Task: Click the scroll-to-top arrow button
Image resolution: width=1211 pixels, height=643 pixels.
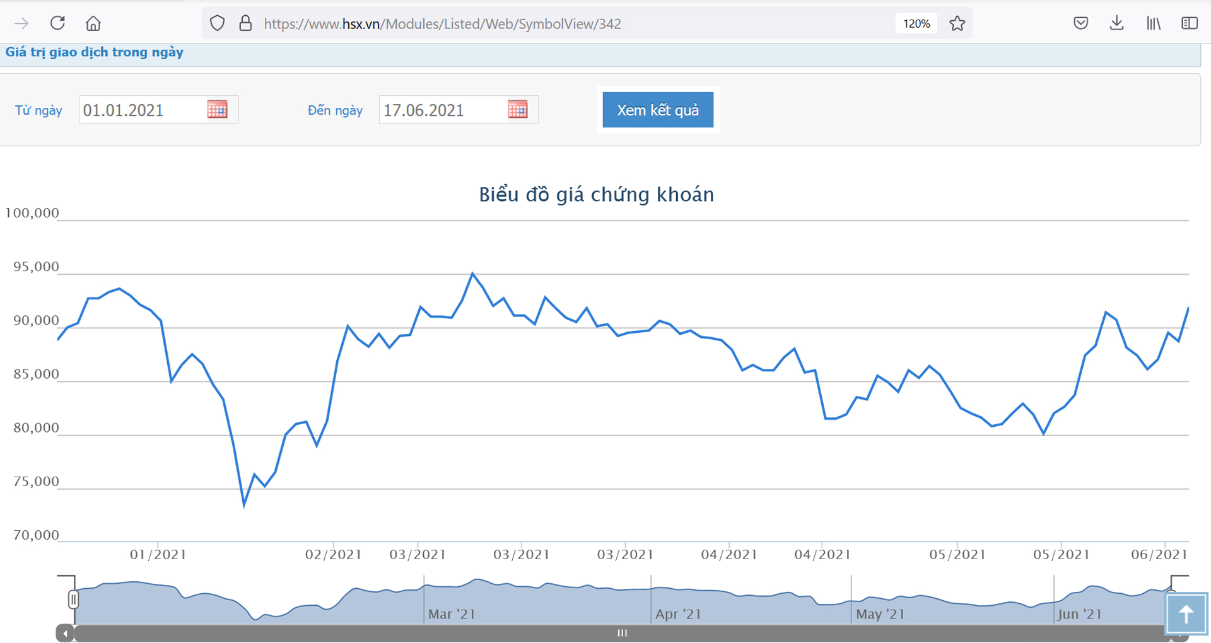Action: click(x=1186, y=613)
